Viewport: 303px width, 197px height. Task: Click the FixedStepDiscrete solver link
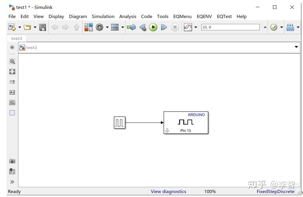tap(275, 192)
